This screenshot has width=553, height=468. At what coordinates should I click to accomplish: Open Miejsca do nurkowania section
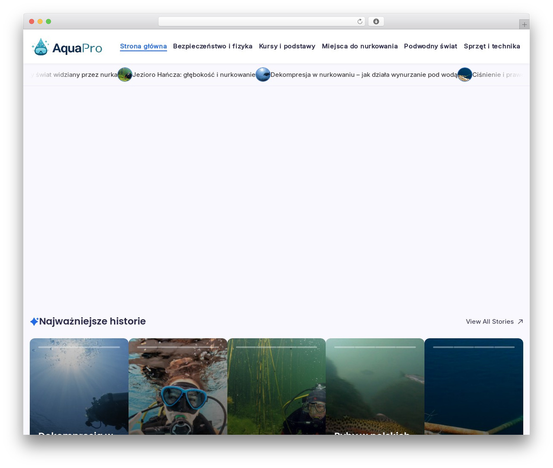coord(359,46)
